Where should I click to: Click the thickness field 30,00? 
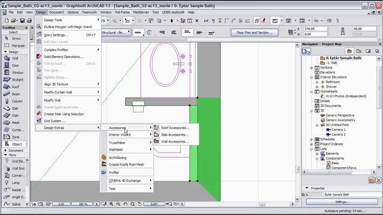[364, 29]
